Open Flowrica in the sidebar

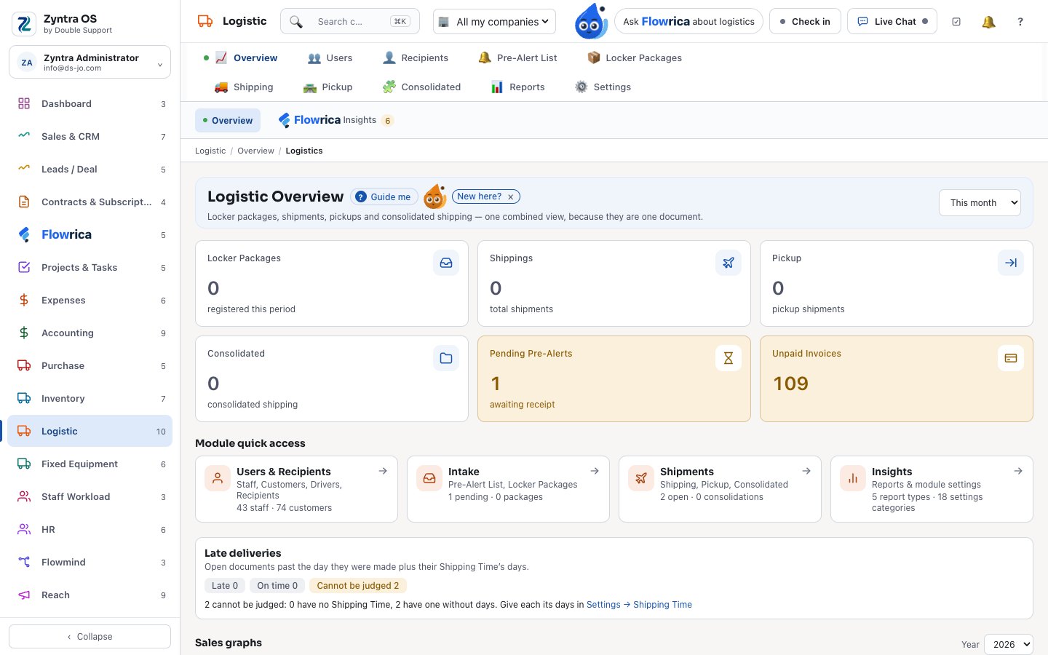click(x=90, y=234)
